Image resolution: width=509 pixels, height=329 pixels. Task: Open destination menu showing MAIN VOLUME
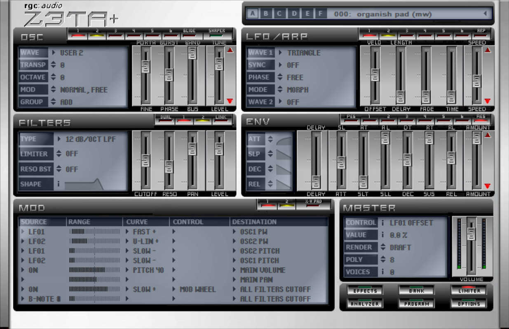click(235, 270)
